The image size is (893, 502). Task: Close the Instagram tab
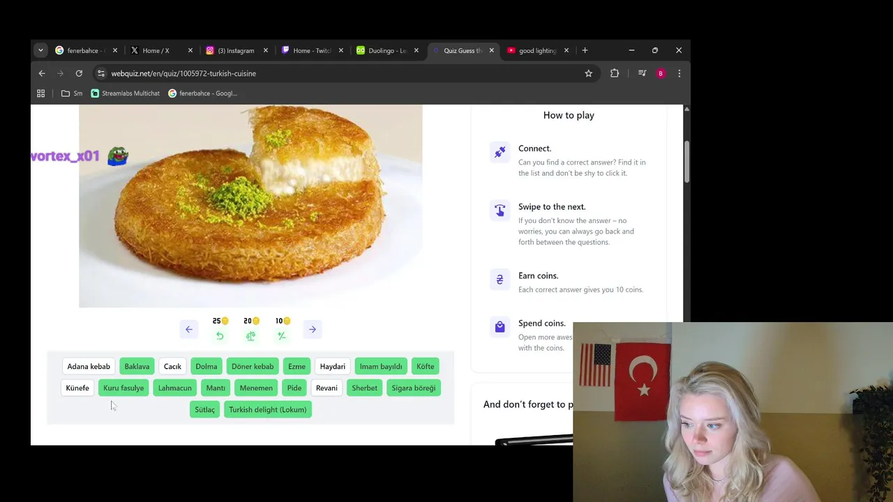tap(265, 50)
